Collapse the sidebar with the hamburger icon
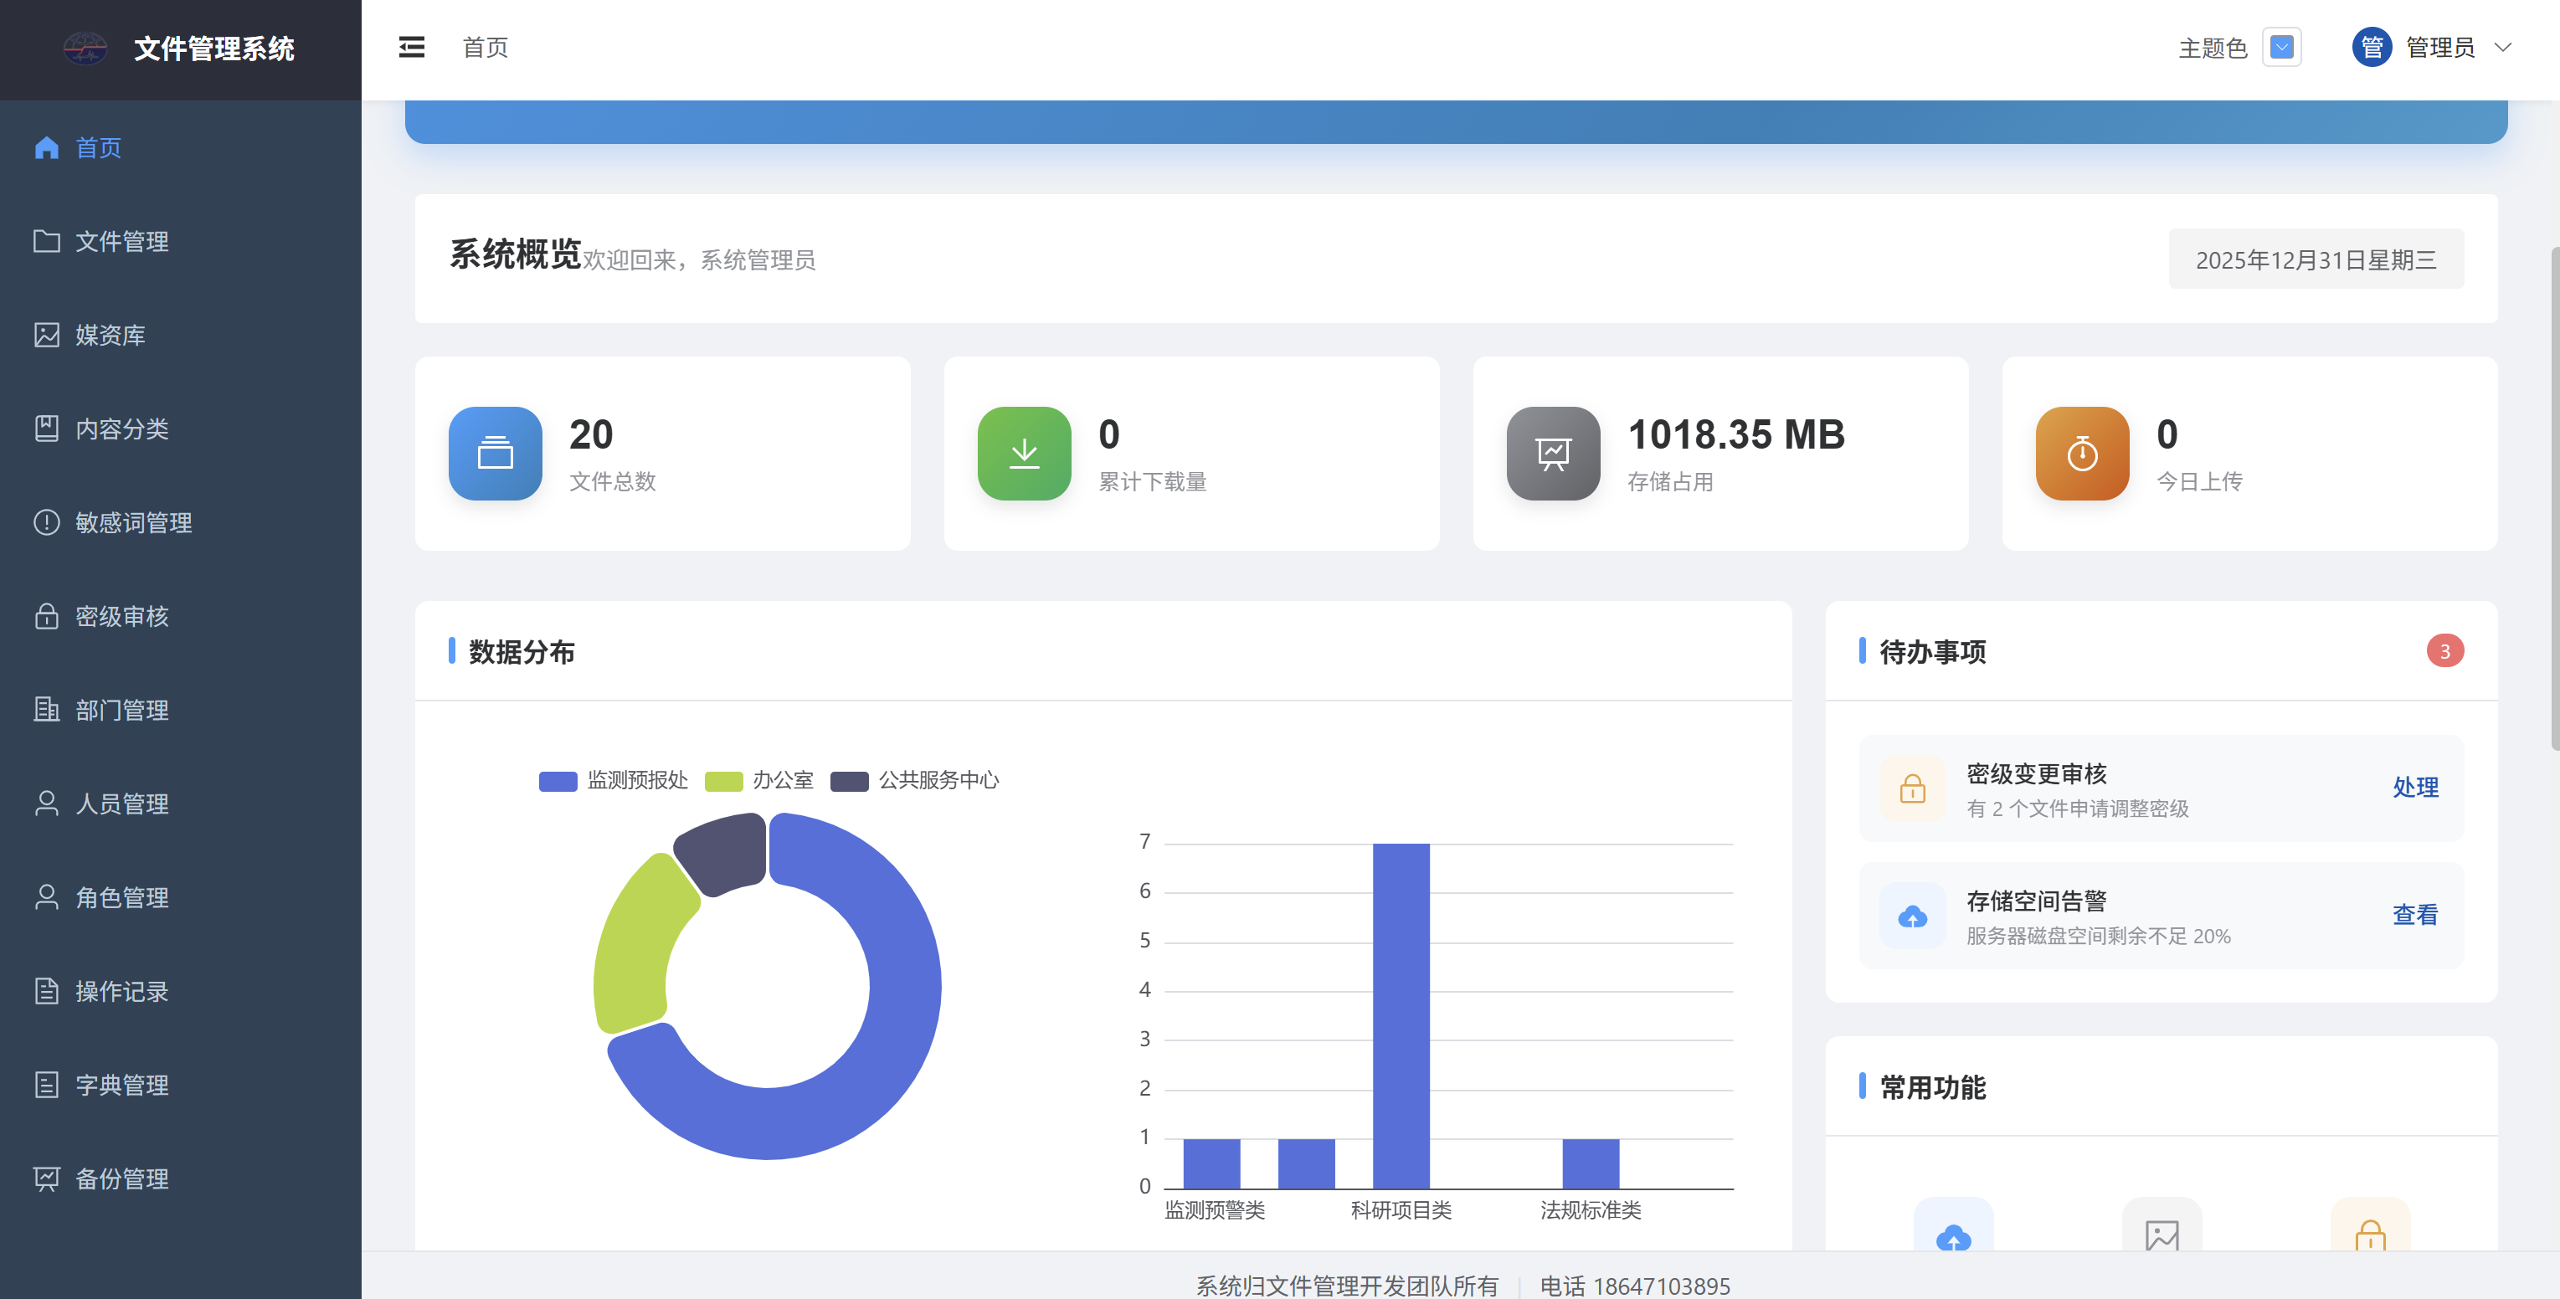This screenshot has width=2560, height=1299. [x=411, y=47]
